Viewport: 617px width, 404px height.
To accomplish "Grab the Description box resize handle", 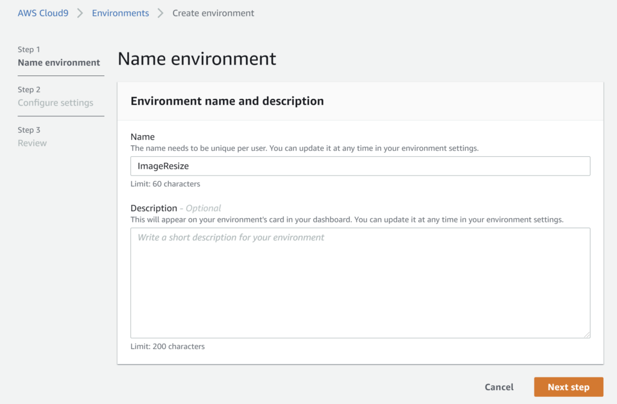I will point(586,334).
